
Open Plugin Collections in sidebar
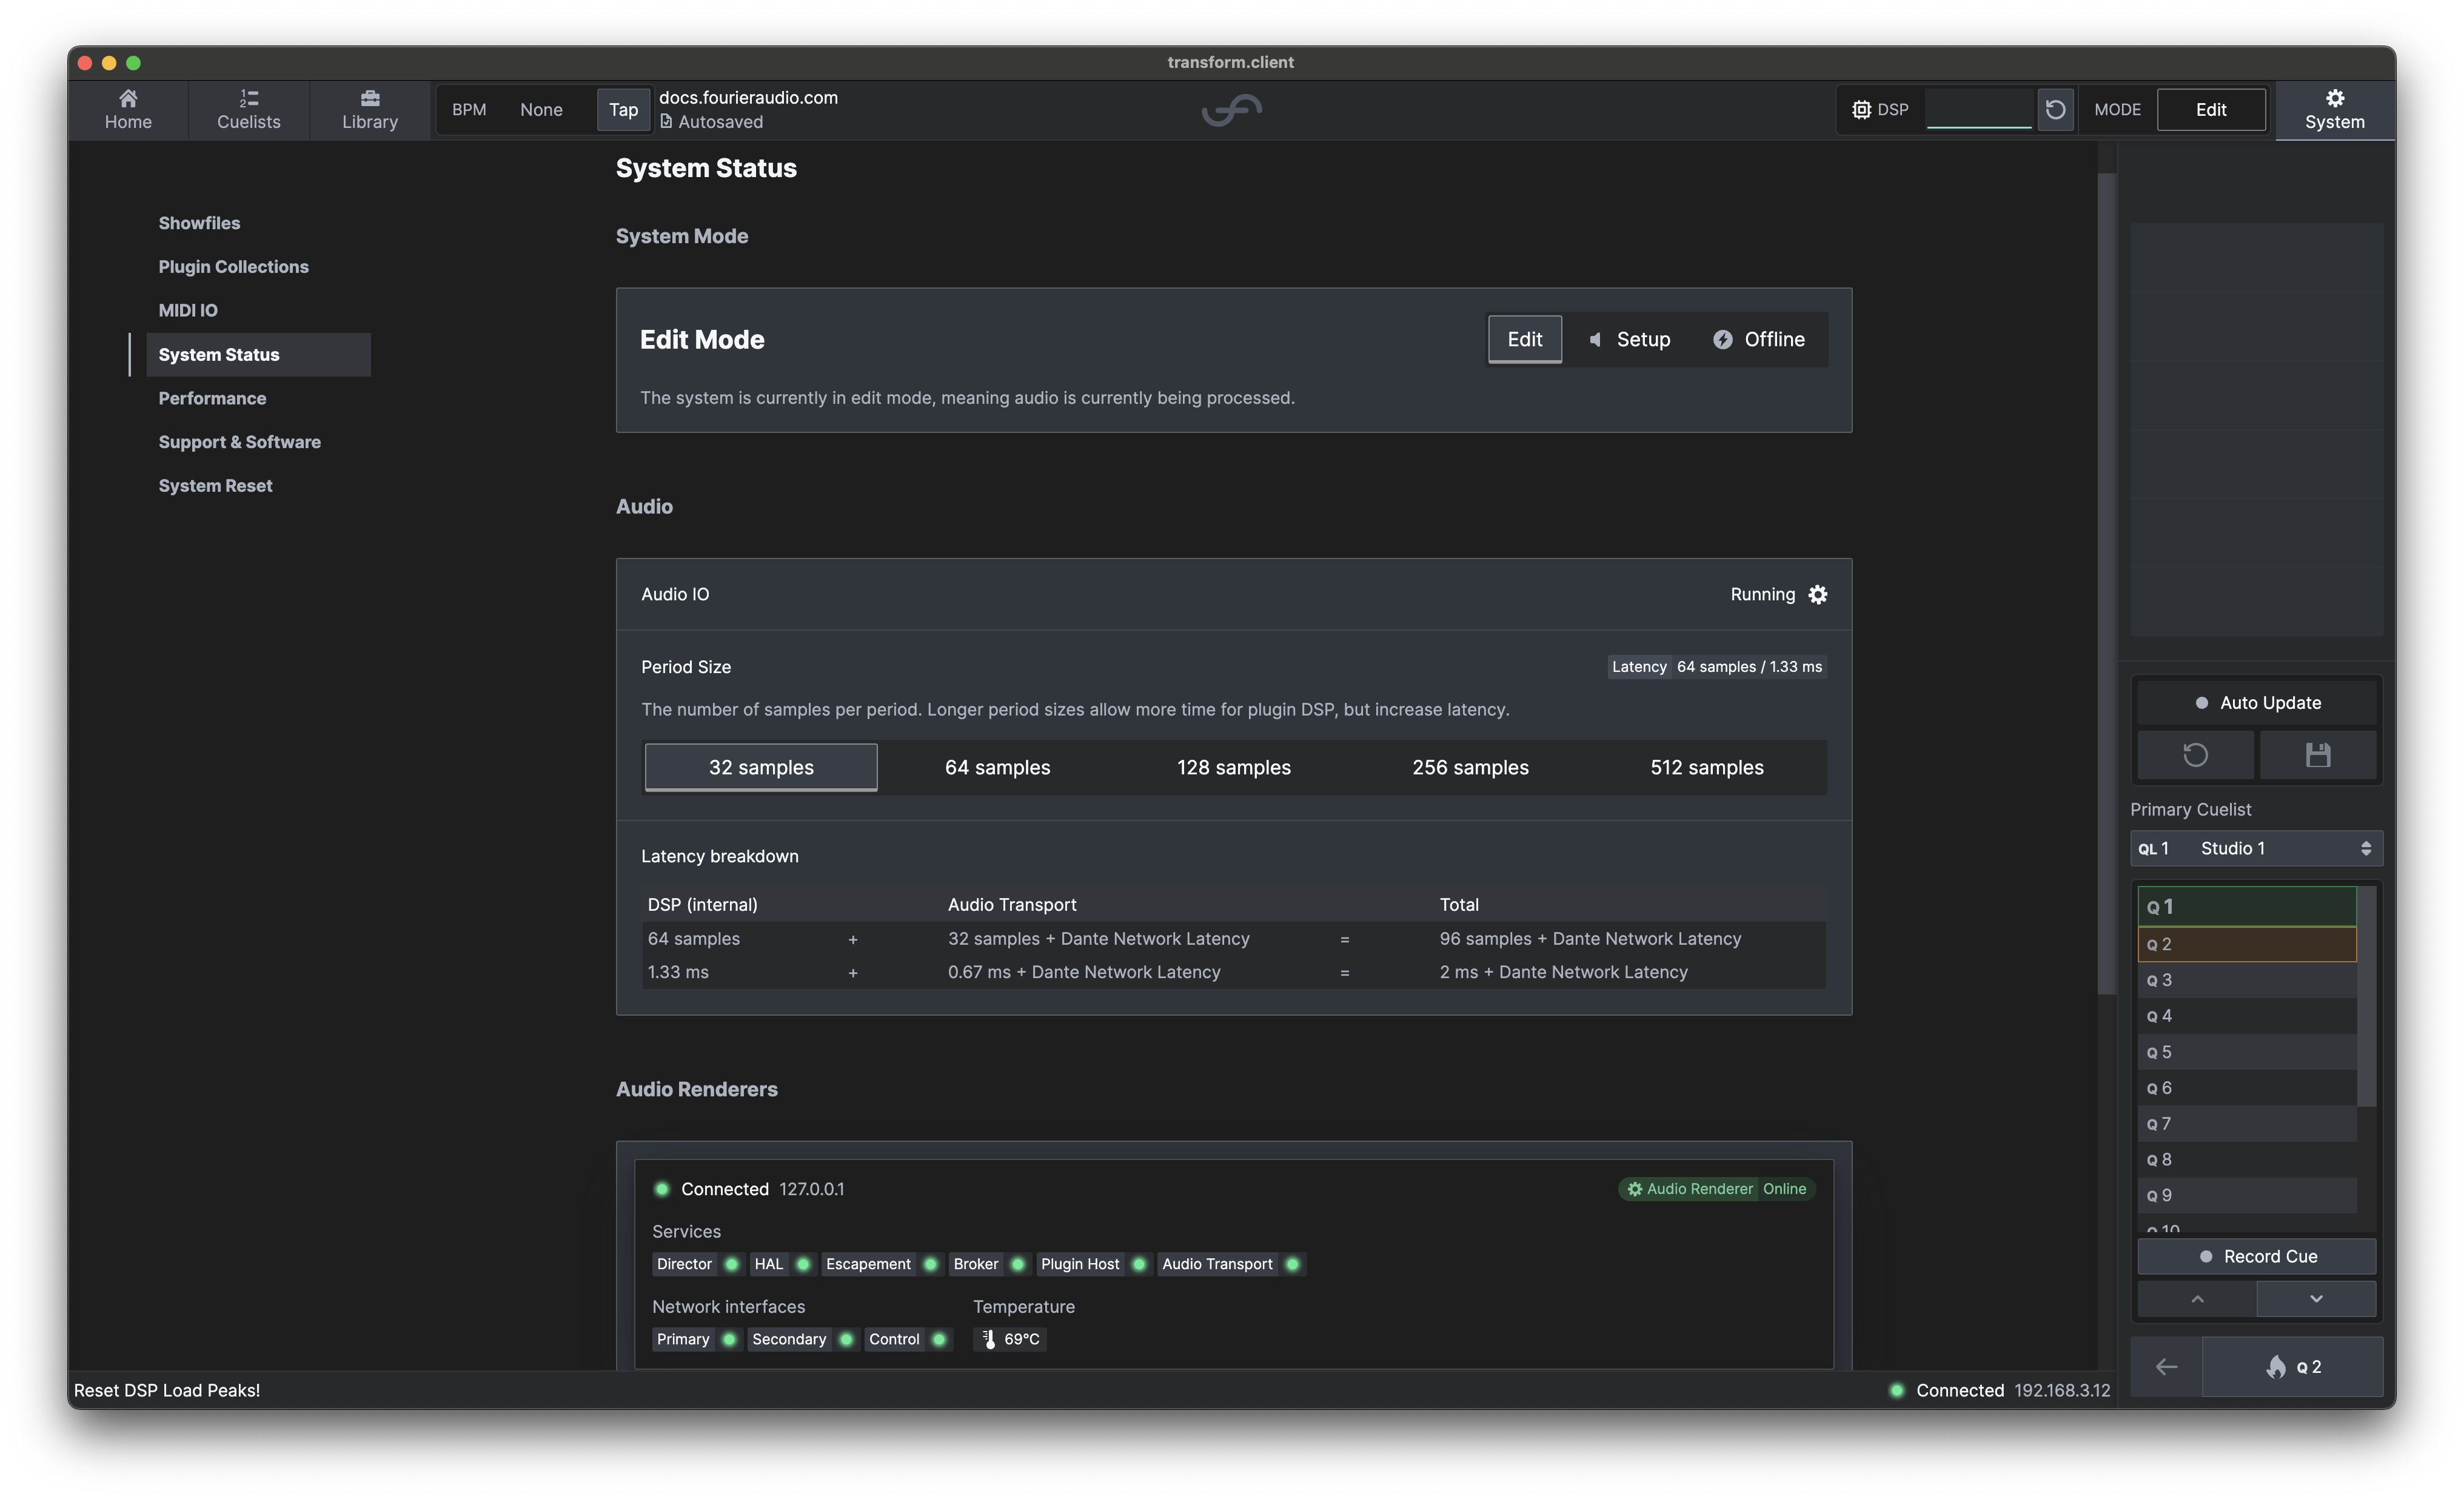(233, 267)
